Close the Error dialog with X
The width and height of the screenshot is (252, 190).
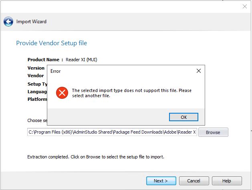(x=198, y=71)
